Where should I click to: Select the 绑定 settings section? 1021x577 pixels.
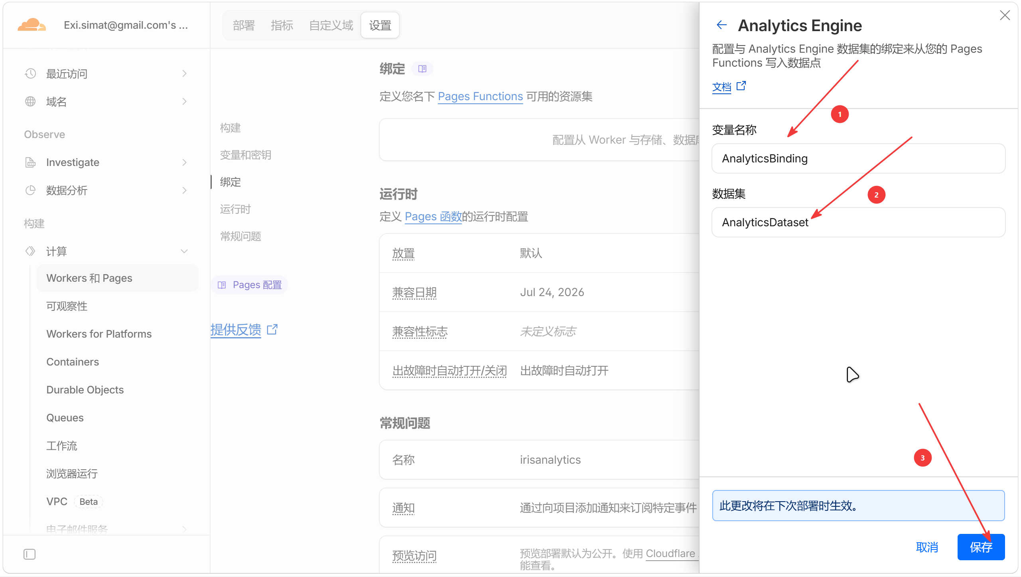coord(231,182)
